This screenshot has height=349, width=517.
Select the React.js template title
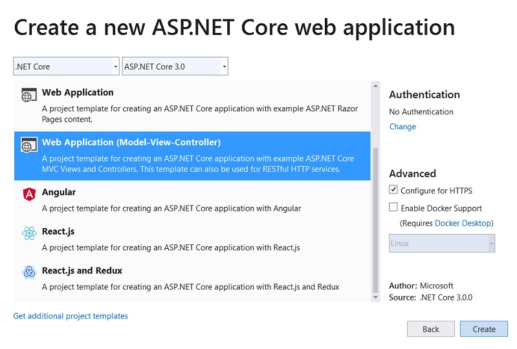coord(58,231)
